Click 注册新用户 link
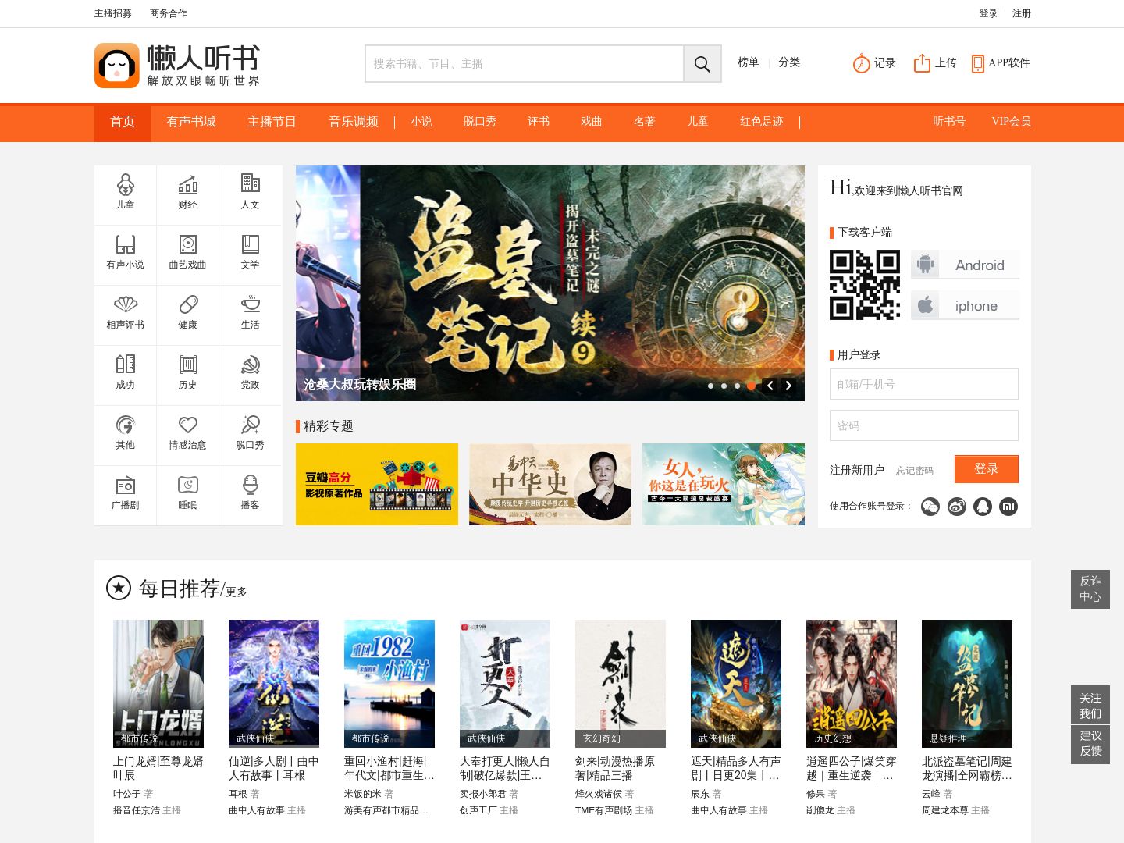 (857, 470)
